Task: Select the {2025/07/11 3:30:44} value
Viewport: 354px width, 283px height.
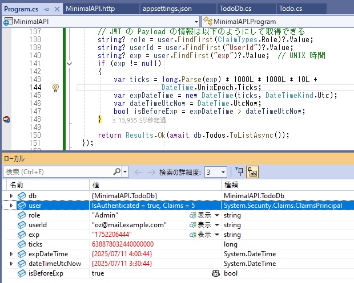Action: pyautogui.click(x=122, y=264)
